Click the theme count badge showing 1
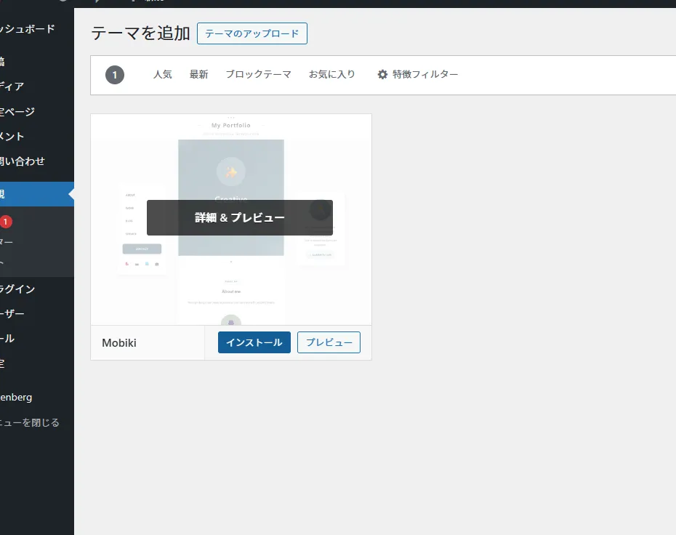This screenshot has height=535, width=676. point(115,75)
